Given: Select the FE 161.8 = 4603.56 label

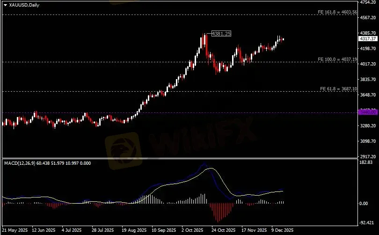Looking at the screenshot, I should 337,12.
